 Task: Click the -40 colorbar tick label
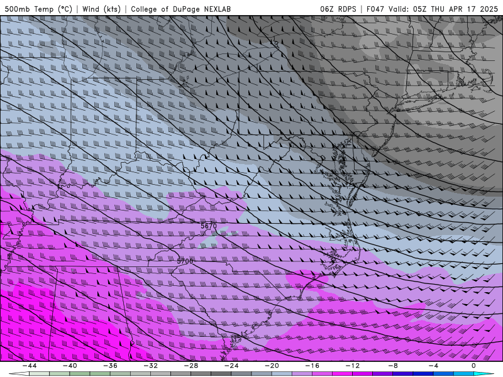coord(70,366)
